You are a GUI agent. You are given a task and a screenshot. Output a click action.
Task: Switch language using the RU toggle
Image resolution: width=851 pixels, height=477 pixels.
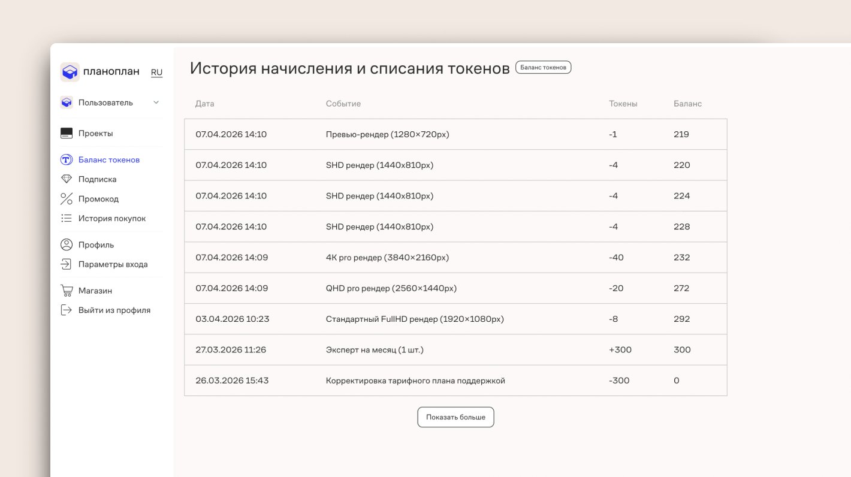156,73
